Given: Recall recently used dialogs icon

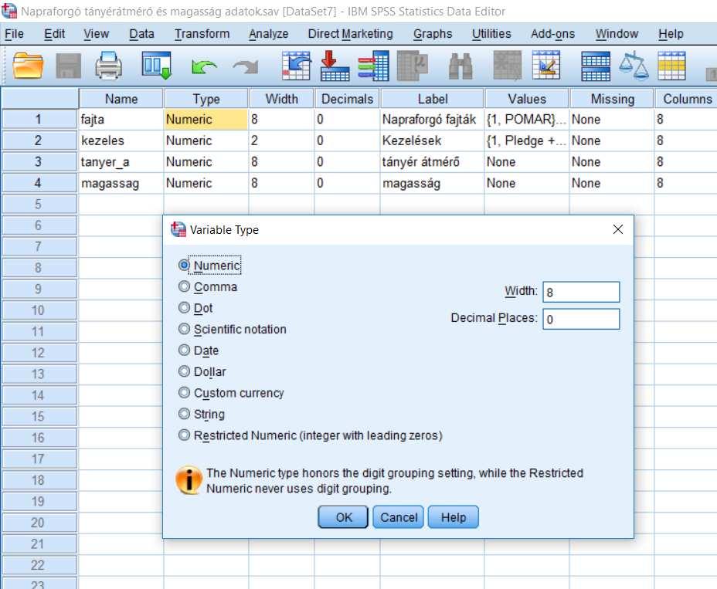Looking at the screenshot, I should coord(156,66).
